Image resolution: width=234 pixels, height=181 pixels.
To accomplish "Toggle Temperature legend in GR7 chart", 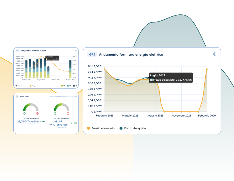I will click(x=35, y=86).
